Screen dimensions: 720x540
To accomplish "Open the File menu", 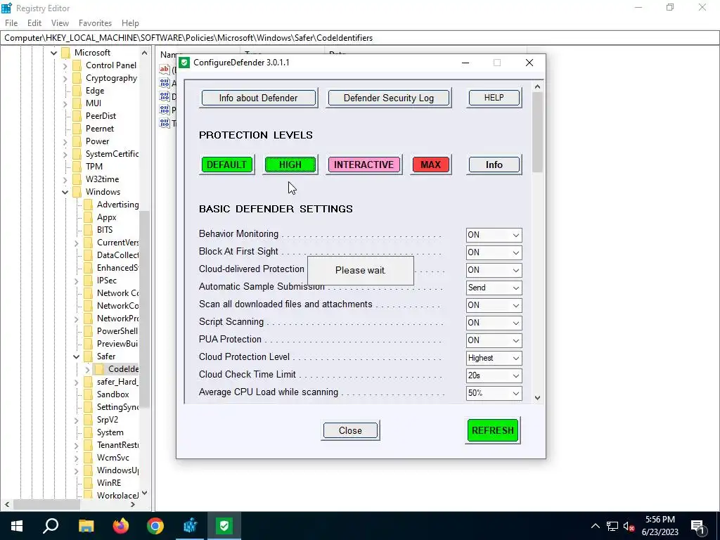I will point(11,23).
